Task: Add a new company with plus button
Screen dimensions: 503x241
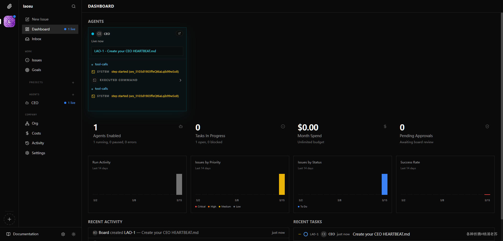Action: coord(9,219)
